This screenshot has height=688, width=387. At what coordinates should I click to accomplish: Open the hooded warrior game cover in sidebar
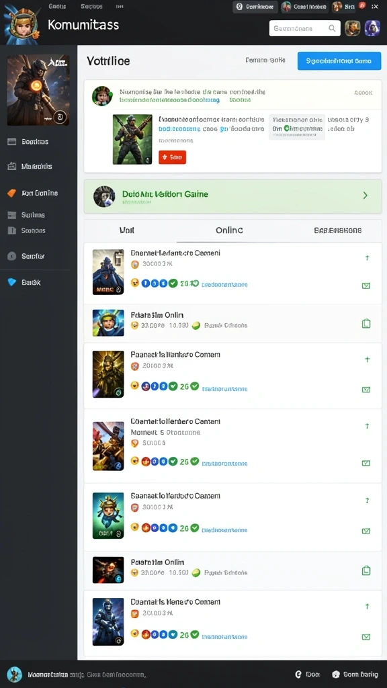coord(38,90)
